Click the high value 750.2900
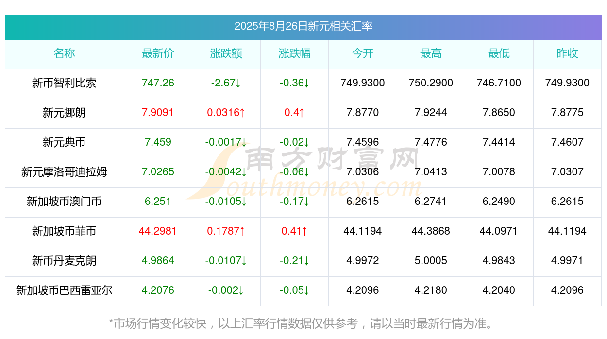The image size is (607, 339). [431, 83]
